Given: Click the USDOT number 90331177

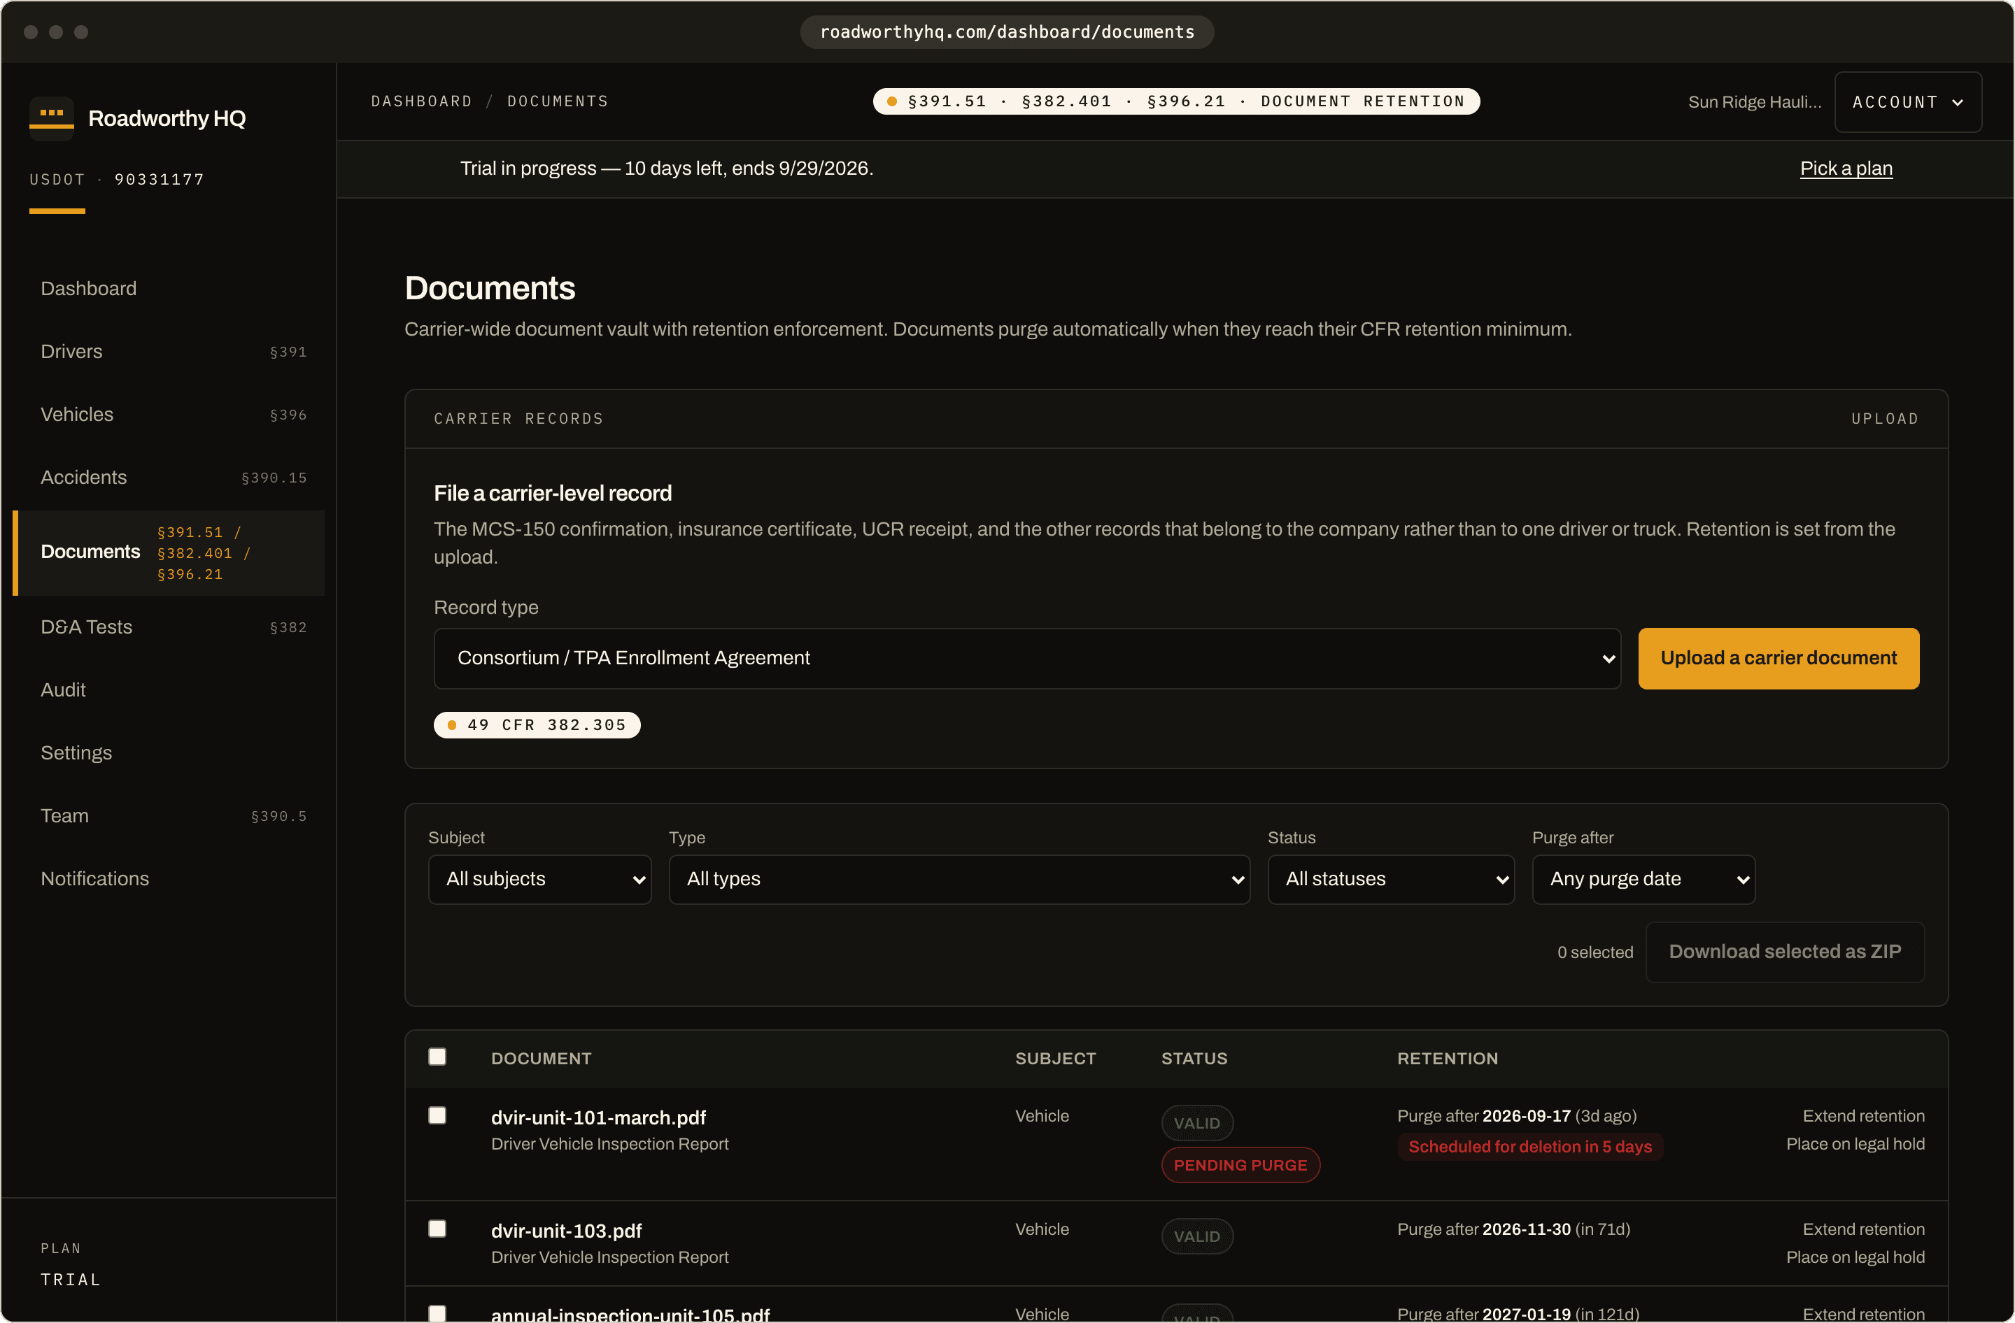Looking at the screenshot, I should pyautogui.click(x=159, y=179).
